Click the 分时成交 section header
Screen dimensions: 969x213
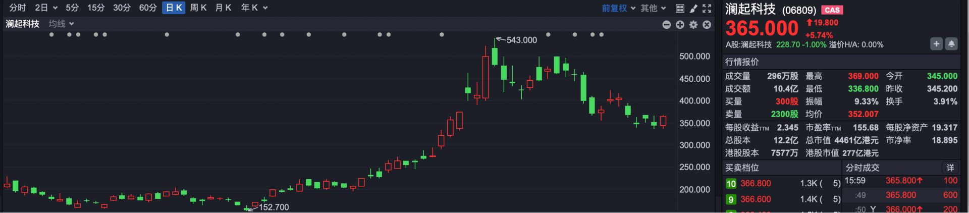point(863,168)
